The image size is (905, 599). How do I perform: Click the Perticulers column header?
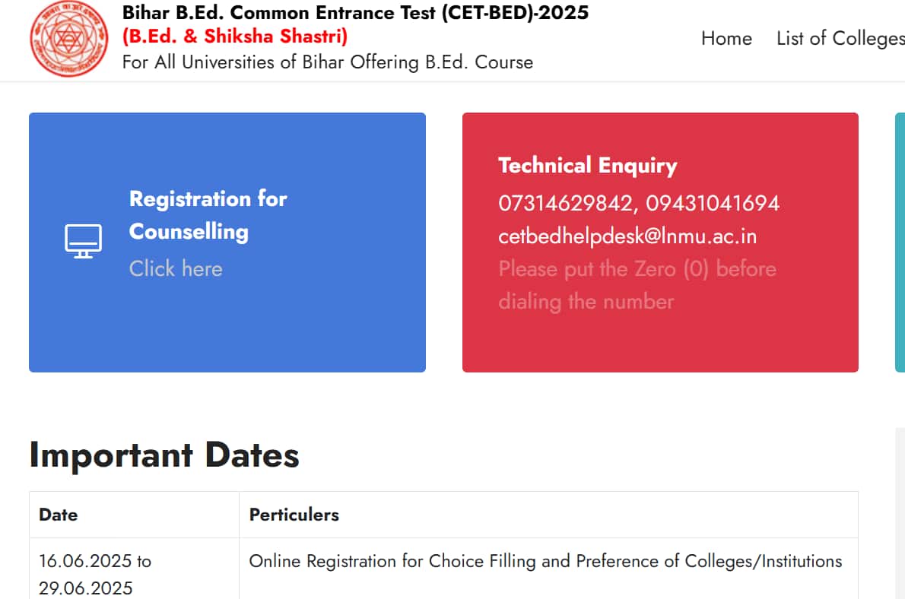pyautogui.click(x=294, y=515)
